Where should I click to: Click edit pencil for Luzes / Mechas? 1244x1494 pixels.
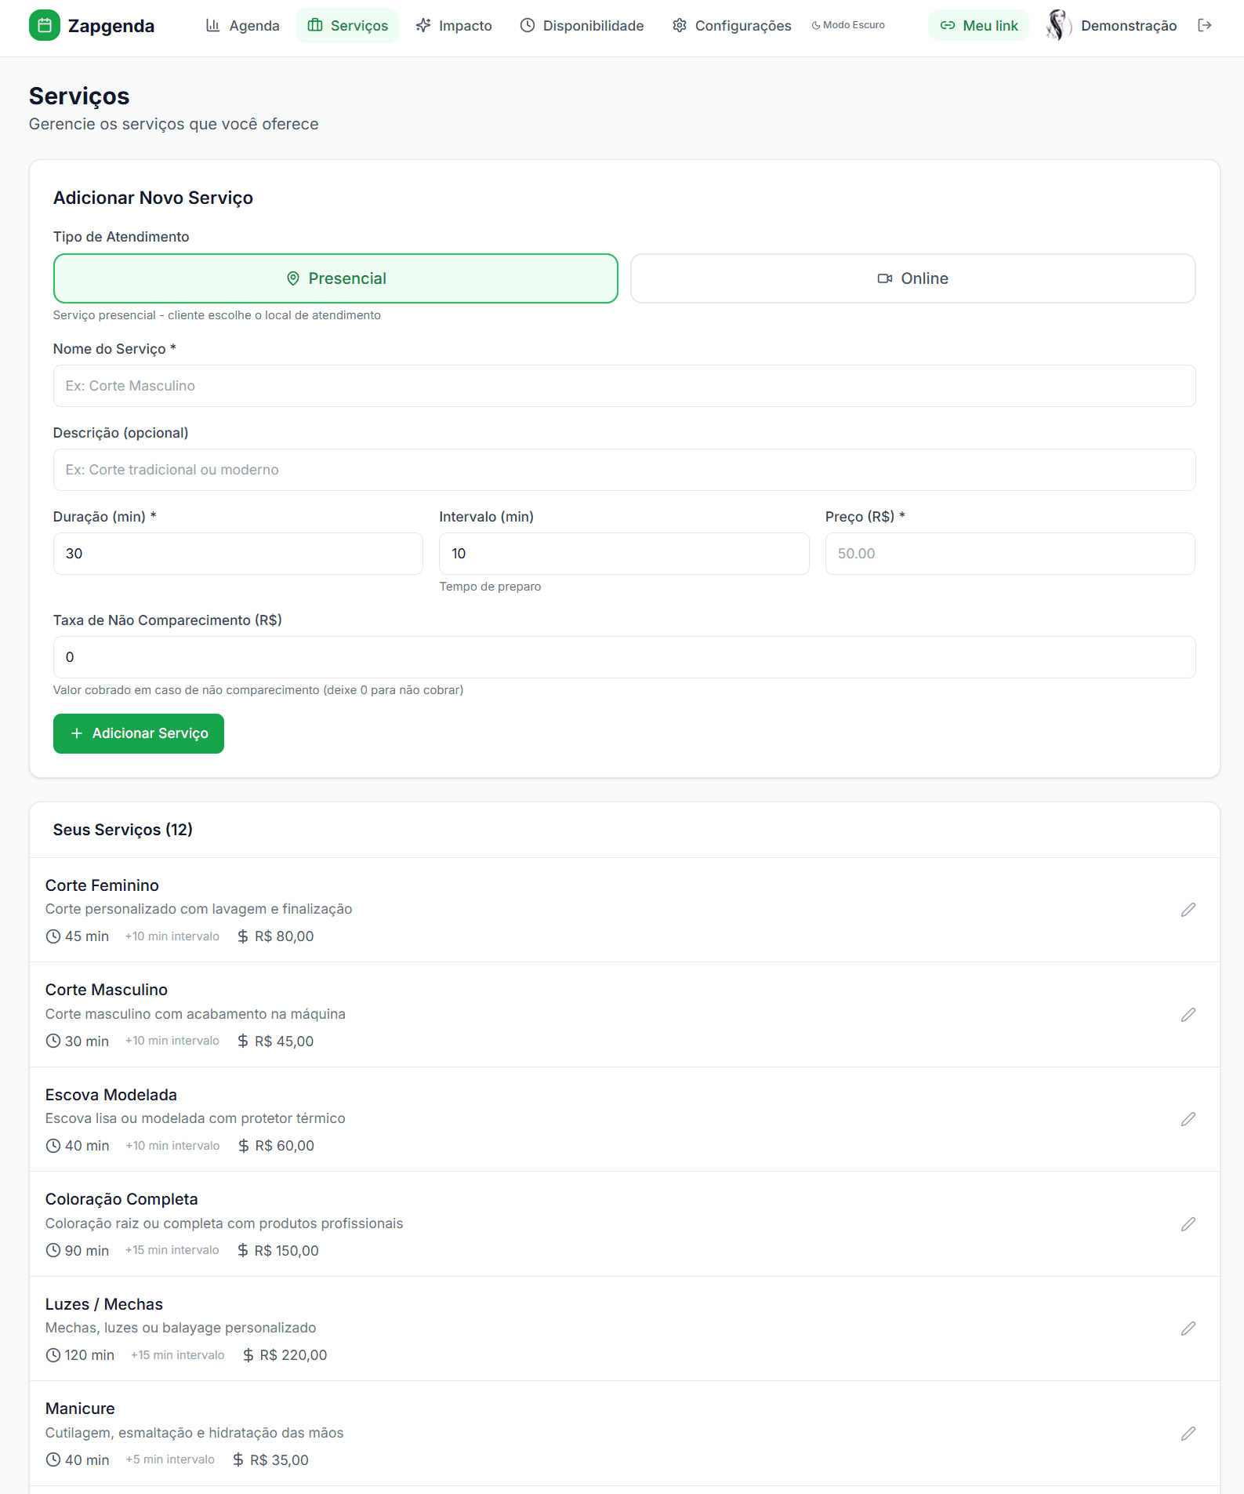click(x=1188, y=1329)
